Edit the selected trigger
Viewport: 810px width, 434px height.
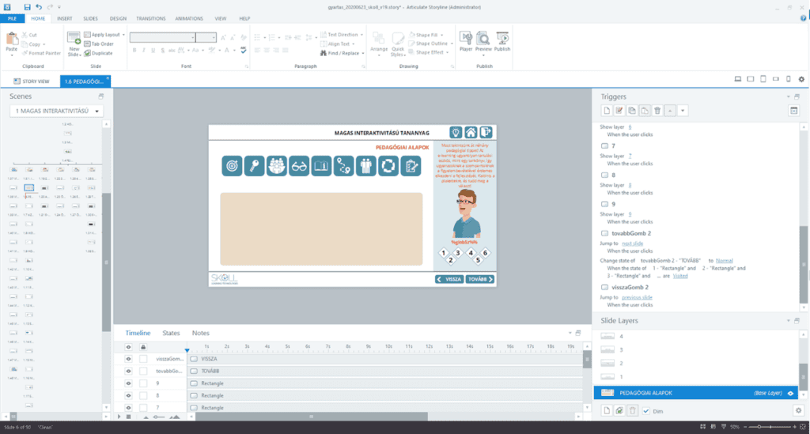click(619, 111)
